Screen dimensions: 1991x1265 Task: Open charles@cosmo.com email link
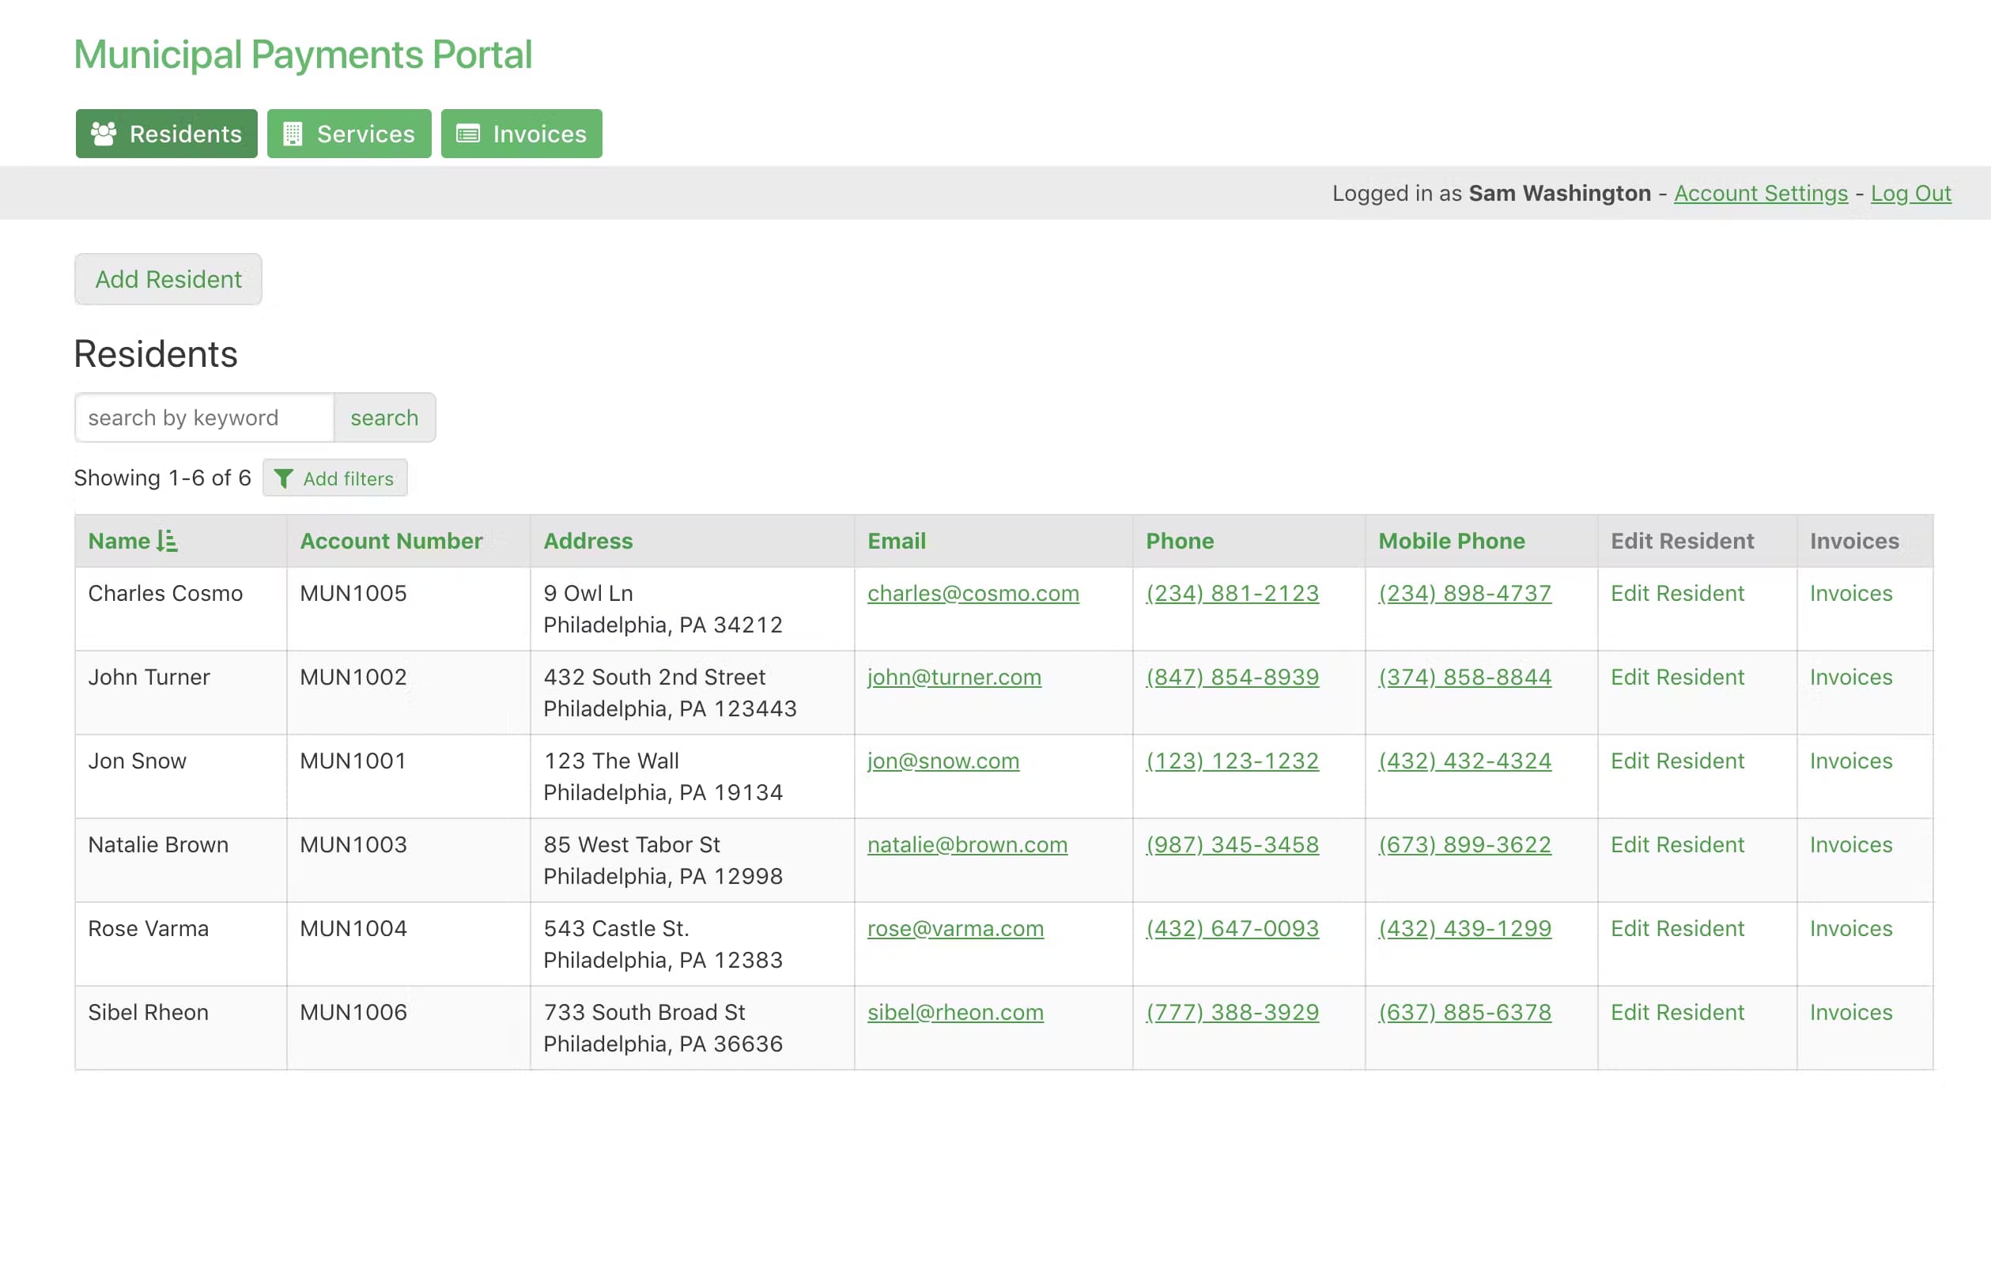[973, 593]
